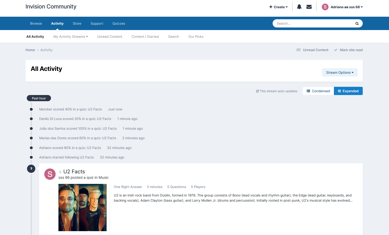Image resolution: width=389 pixels, height=235 pixels.
Task: Click the Activity breadcrumb text
Action: coord(46,50)
